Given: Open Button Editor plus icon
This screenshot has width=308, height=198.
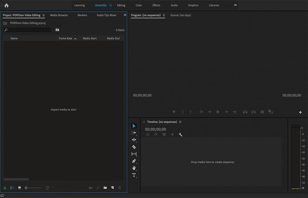Looking at the screenshot, I should [301, 112].
